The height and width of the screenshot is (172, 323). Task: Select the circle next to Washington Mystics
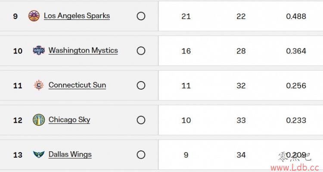(x=141, y=51)
